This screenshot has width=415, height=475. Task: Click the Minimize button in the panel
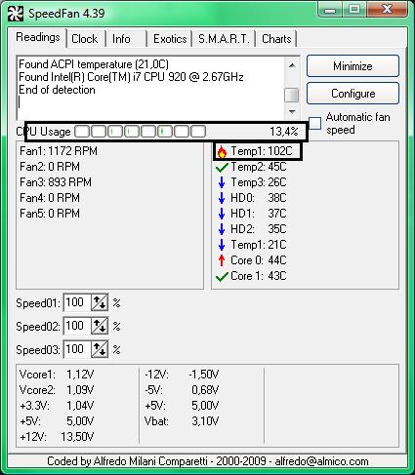pos(353,66)
